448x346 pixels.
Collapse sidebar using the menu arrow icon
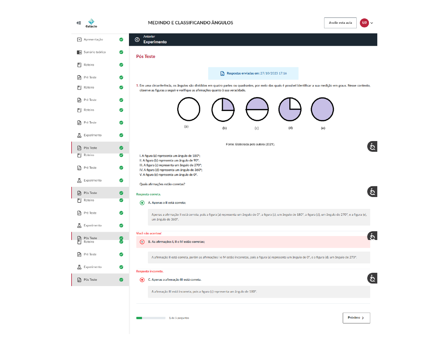(x=79, y=23)
